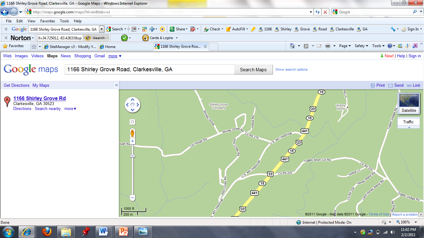The height and width of the screenshot is (238, 424).
Task: Click the Google Maps search input field
Action: [149, 69]
